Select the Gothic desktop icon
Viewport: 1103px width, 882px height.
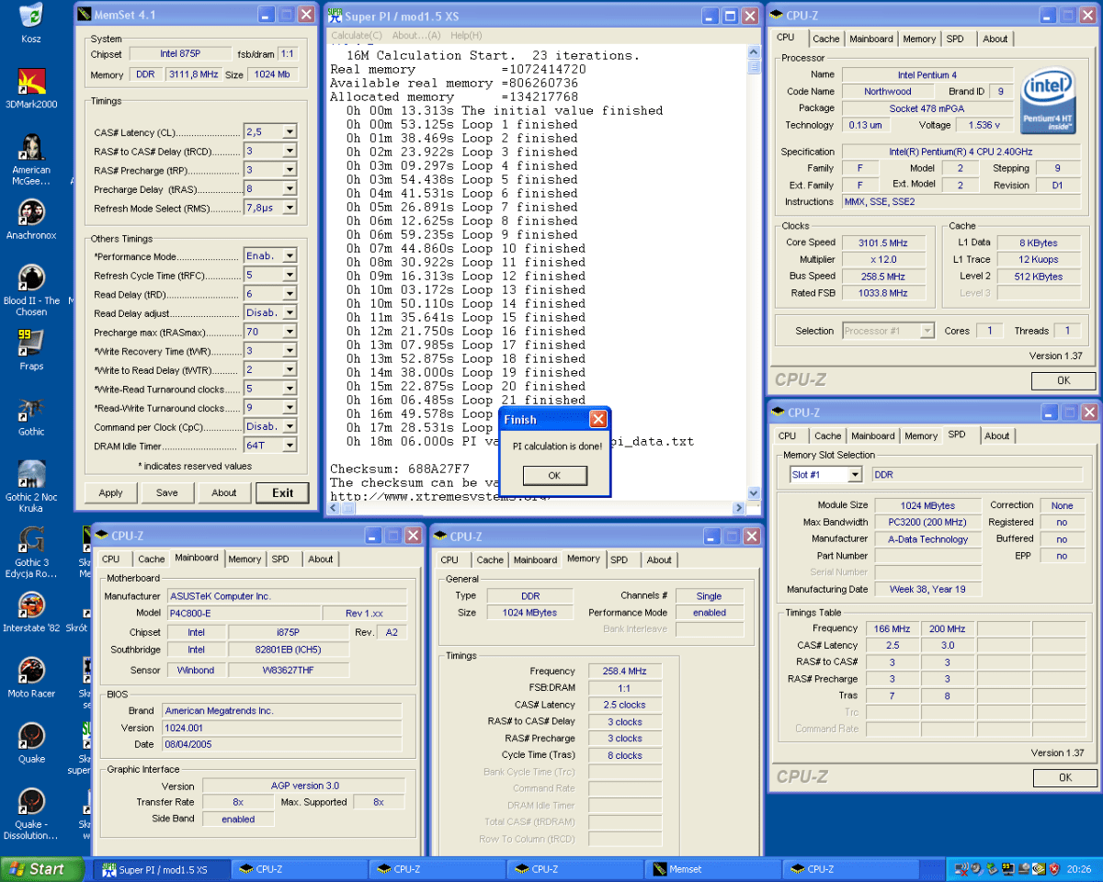click(31, 416)
